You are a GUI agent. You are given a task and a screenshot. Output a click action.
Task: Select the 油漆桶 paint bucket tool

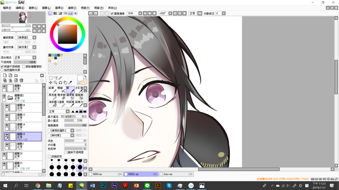[53, 104]
